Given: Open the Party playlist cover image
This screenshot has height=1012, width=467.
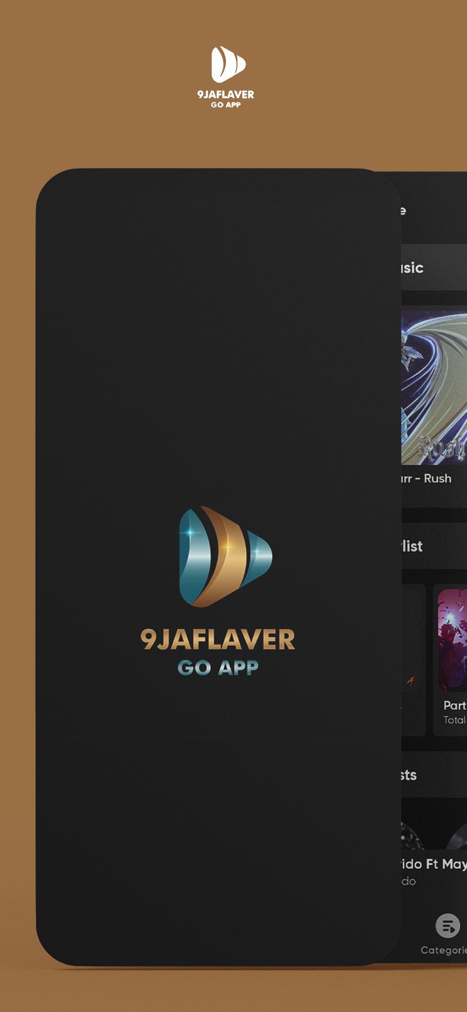Looking at the screenshot, I should pyautogui.click(x=452, y=640).
